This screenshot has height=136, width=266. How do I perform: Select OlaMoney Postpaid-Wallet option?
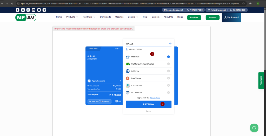[x=168, y=64]
